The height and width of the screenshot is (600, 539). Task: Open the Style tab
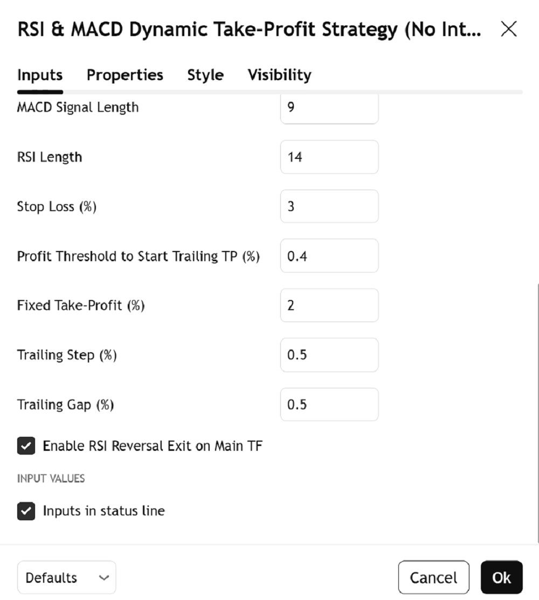pos(205,75)
